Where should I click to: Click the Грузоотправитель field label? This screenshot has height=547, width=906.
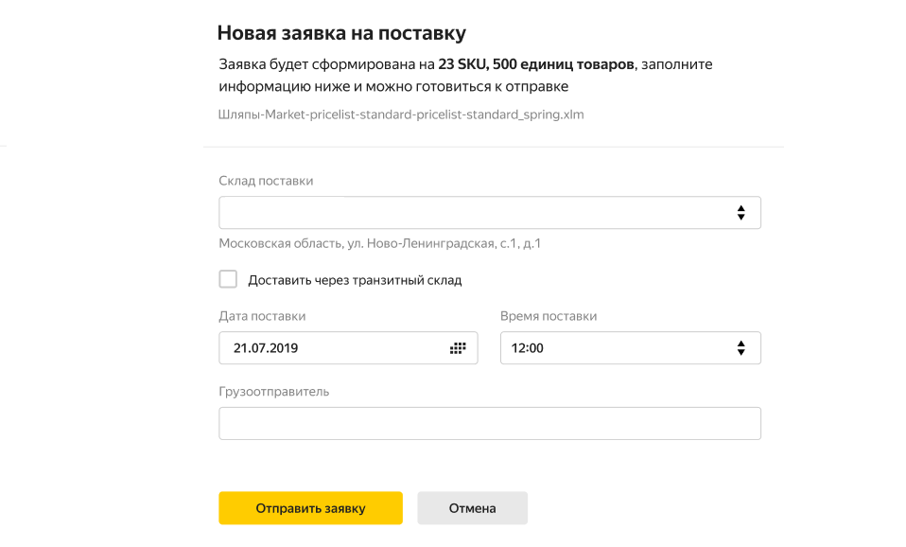click(x=274, y=392)
